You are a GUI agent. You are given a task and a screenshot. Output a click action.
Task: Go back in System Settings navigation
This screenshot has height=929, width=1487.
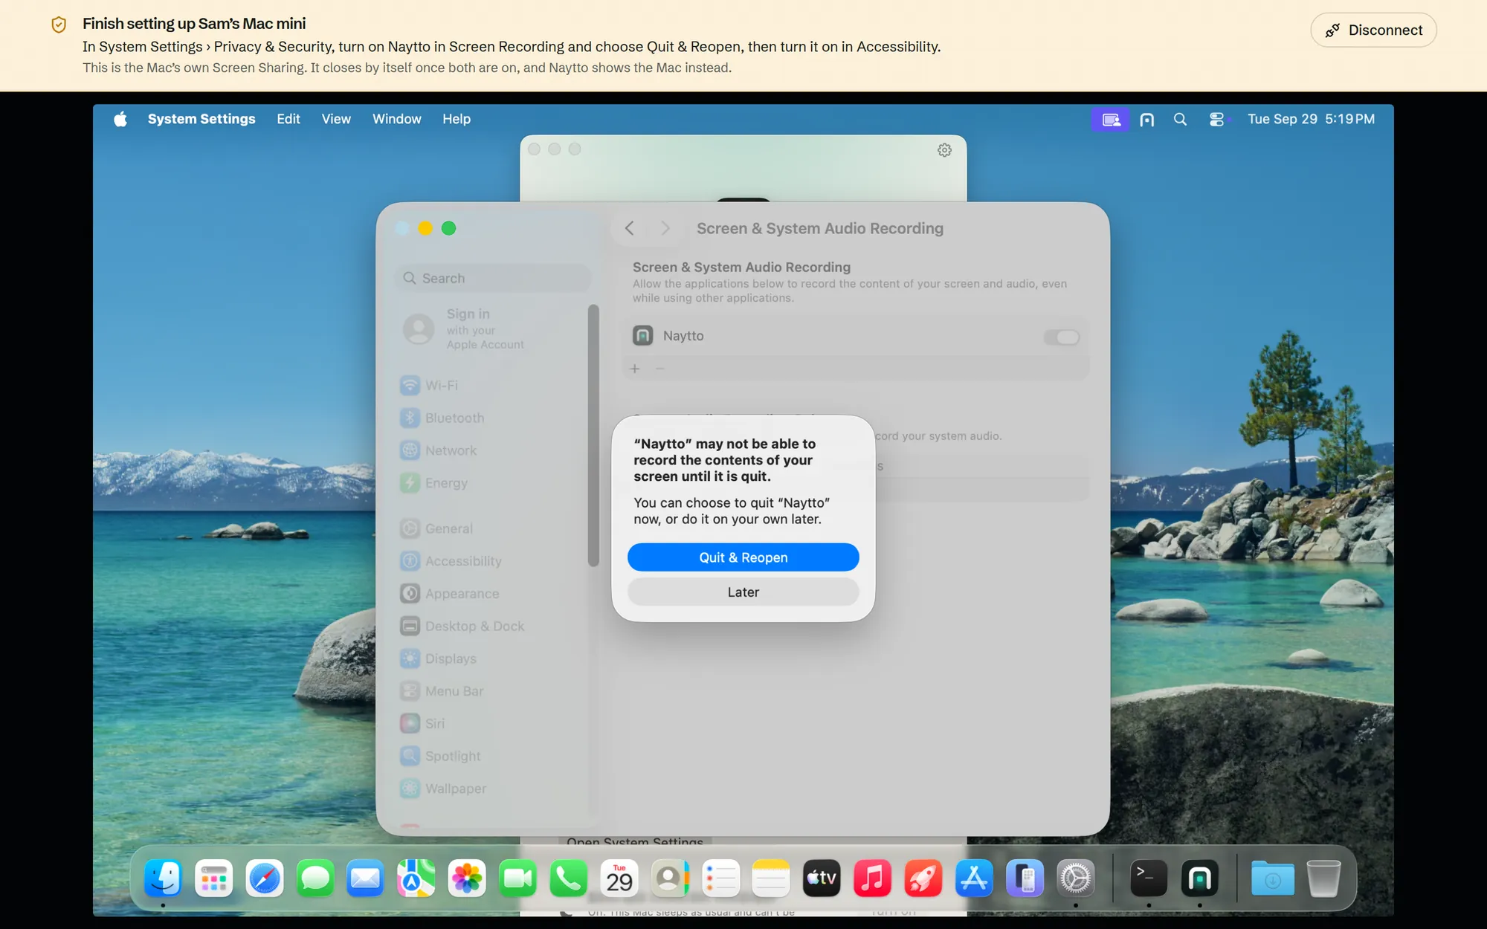point(630,228)
